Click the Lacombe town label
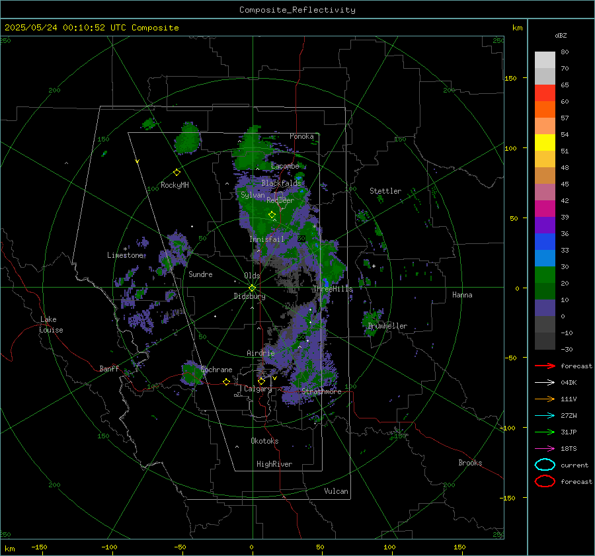 [x=285, y=166]
